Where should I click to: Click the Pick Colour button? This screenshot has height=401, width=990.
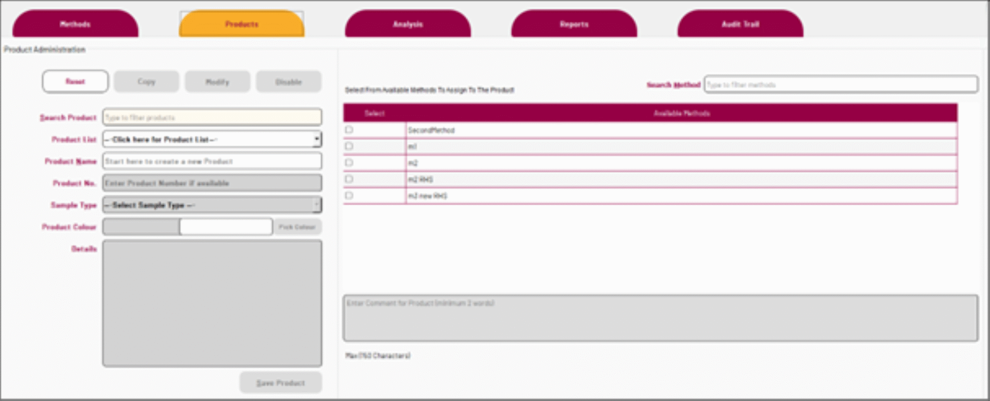(x=297, y=227)
